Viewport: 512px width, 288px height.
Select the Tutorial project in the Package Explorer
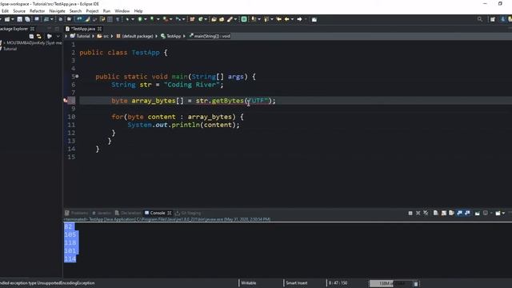coord(10,49)
